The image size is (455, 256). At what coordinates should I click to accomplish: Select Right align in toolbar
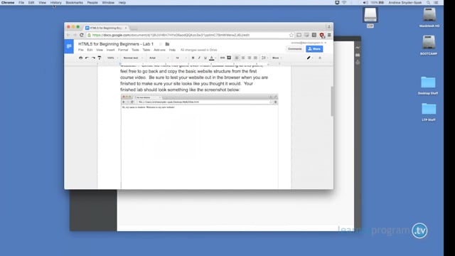(x=250, y=58)
